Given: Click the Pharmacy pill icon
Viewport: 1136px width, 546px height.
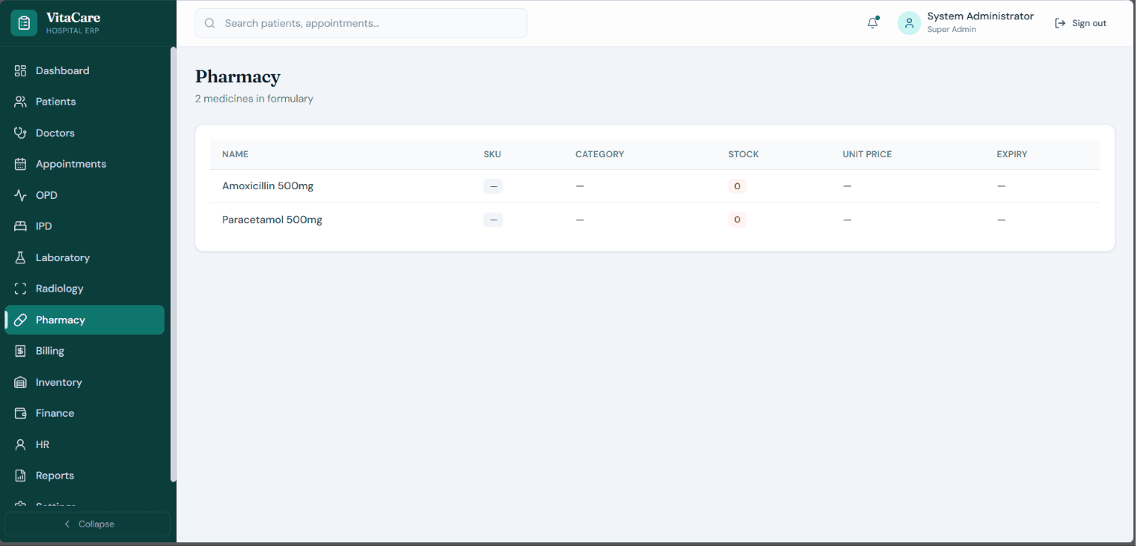Looking at the screenshot, I should pos(21,320).
